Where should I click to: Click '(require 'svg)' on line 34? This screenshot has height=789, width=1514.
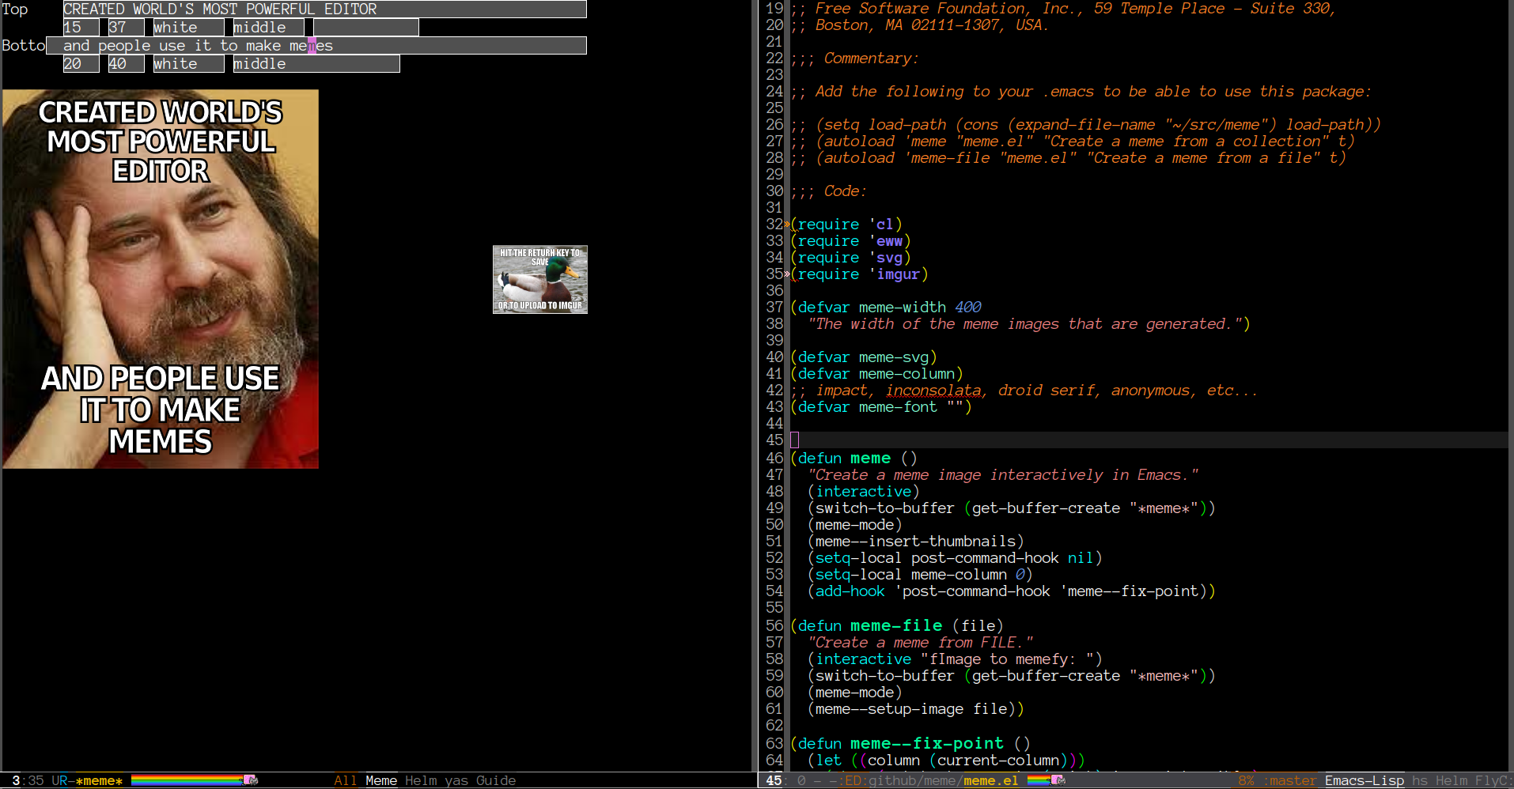point(850,258)
